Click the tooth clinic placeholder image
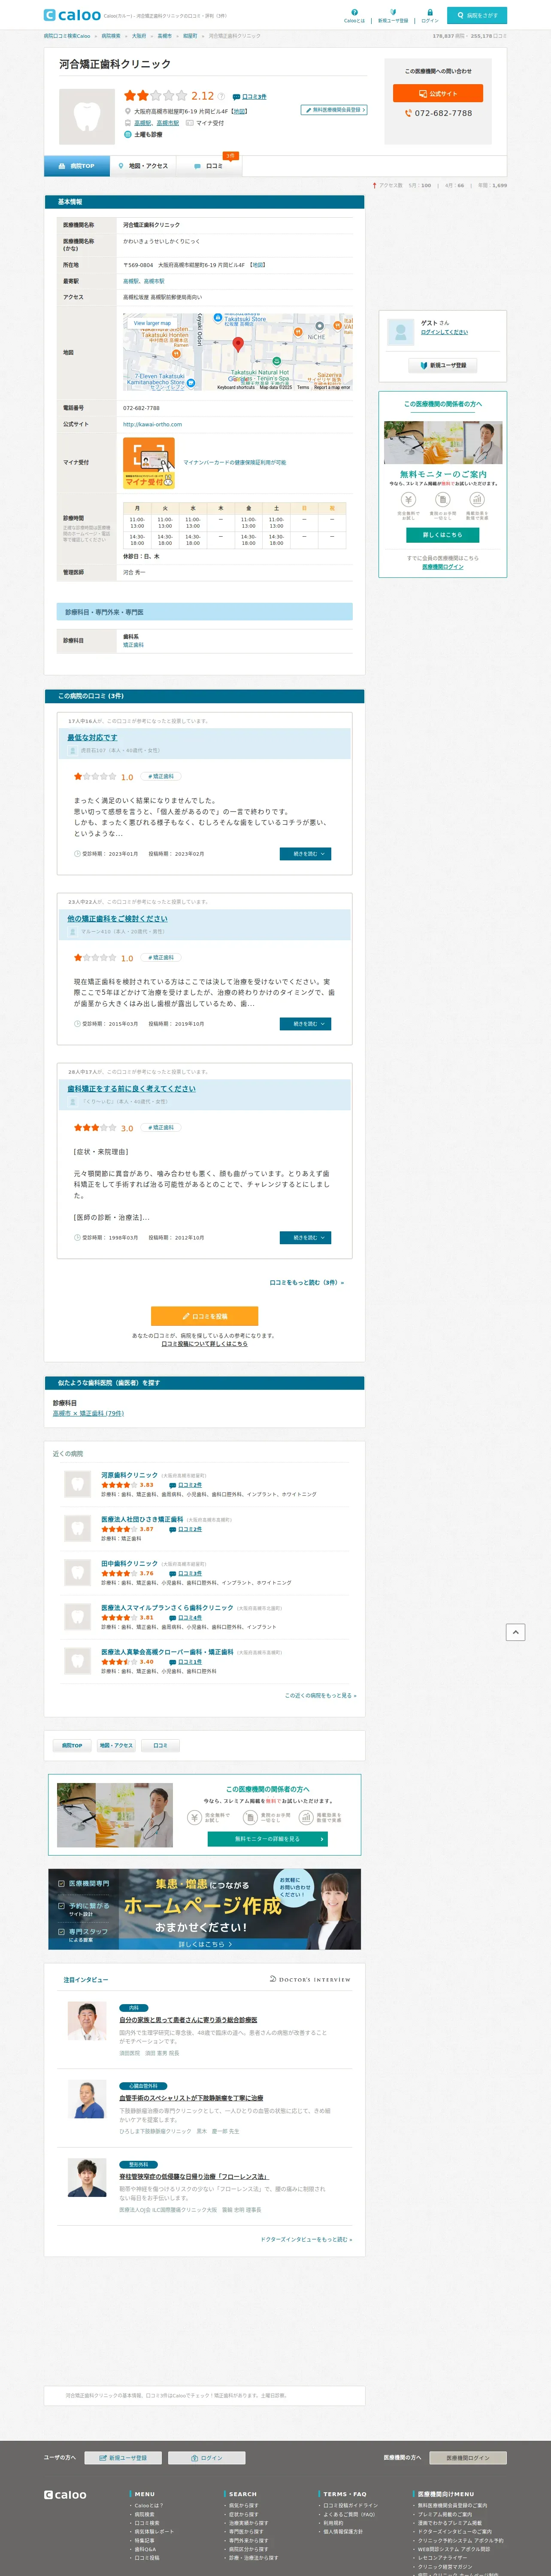 coord(87,117)
